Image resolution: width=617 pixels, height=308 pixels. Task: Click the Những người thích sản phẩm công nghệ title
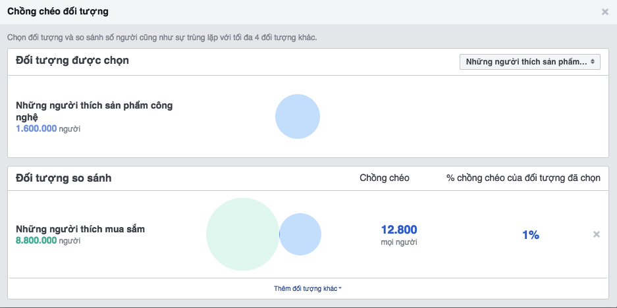tap(94, 111)
